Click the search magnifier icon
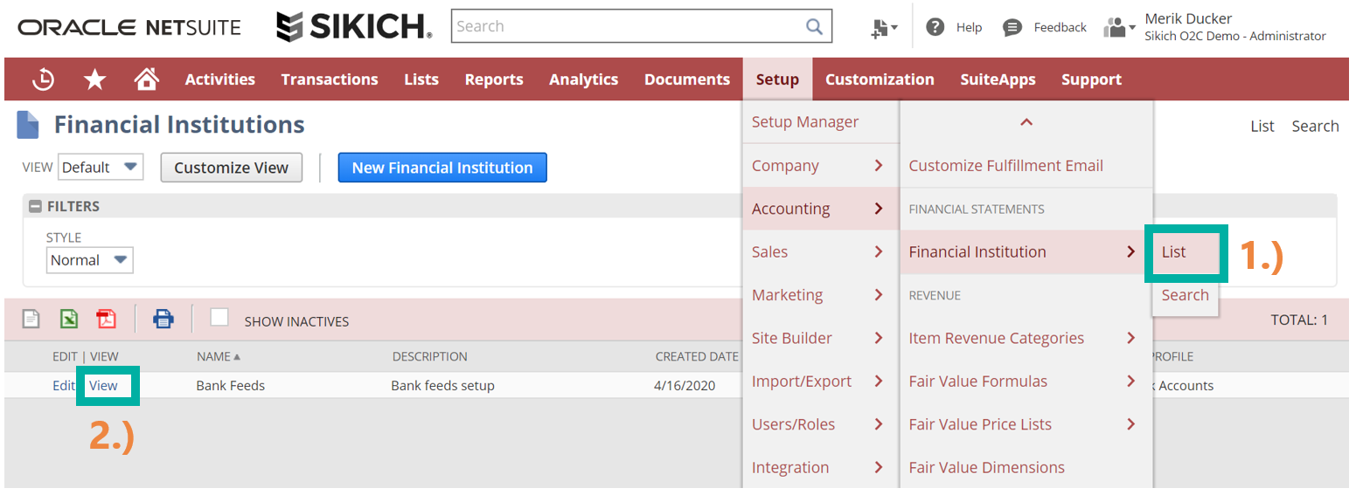1356x495 pixels. (814, 26)
